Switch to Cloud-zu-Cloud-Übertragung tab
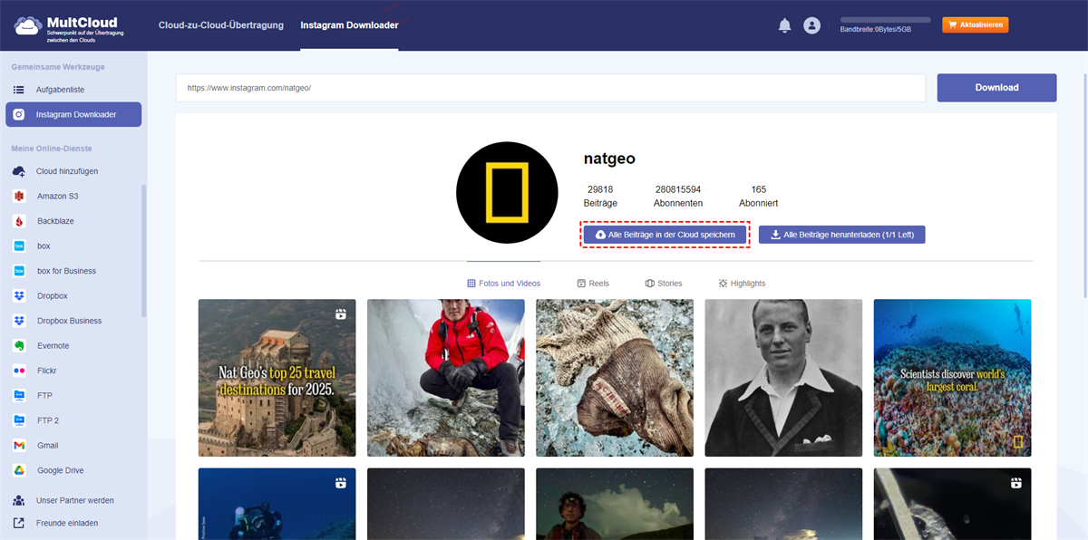Viewport: 1088px width, 540px height. click(220, 25)
